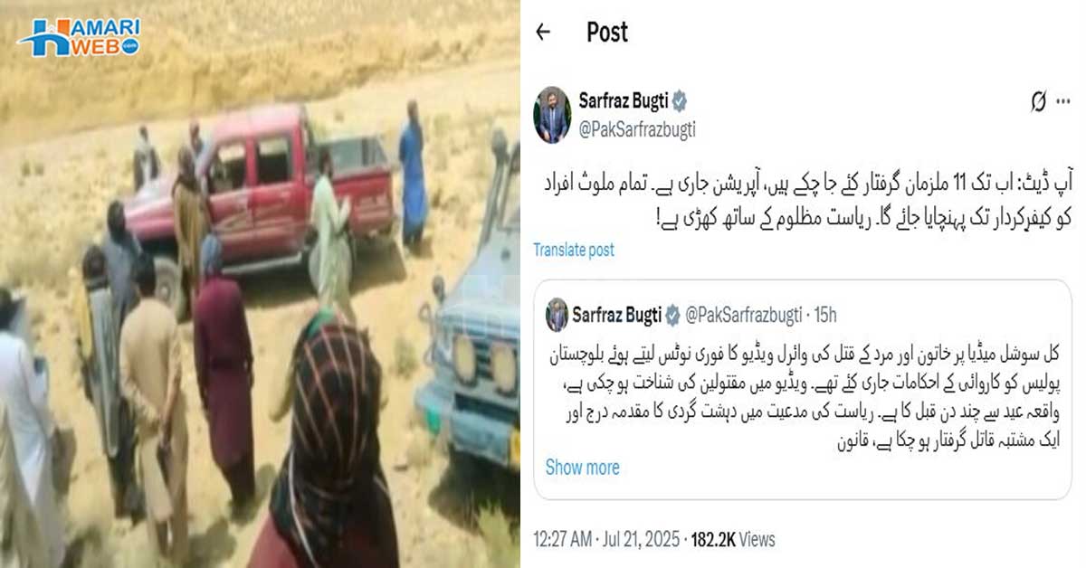Click the @PakSarfrazbugti handle in the quoted post
Image resolution: width=1086 pixels, height=568 pixels.
coord(746,316)
